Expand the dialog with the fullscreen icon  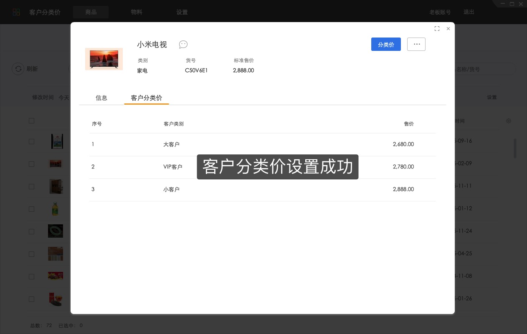point(437,28)
